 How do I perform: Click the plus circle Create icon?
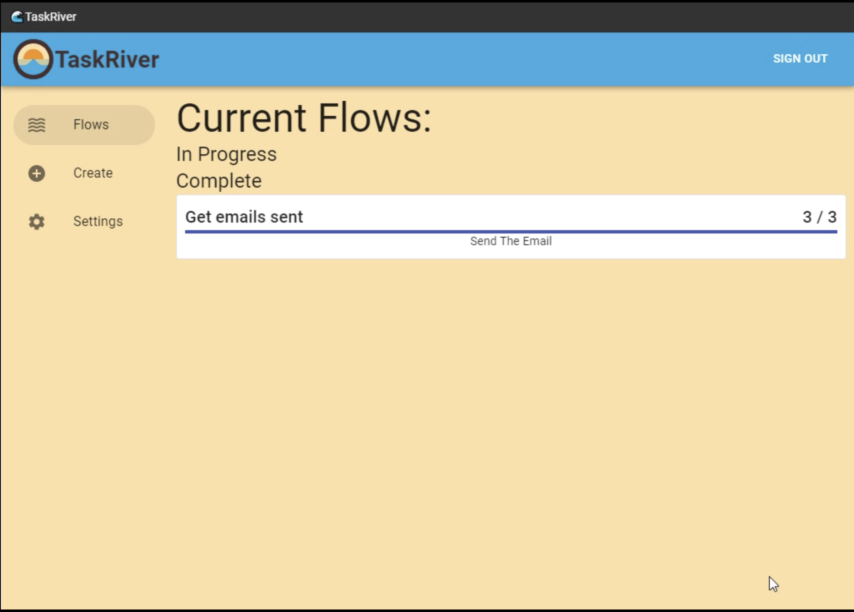click(37, 173)
